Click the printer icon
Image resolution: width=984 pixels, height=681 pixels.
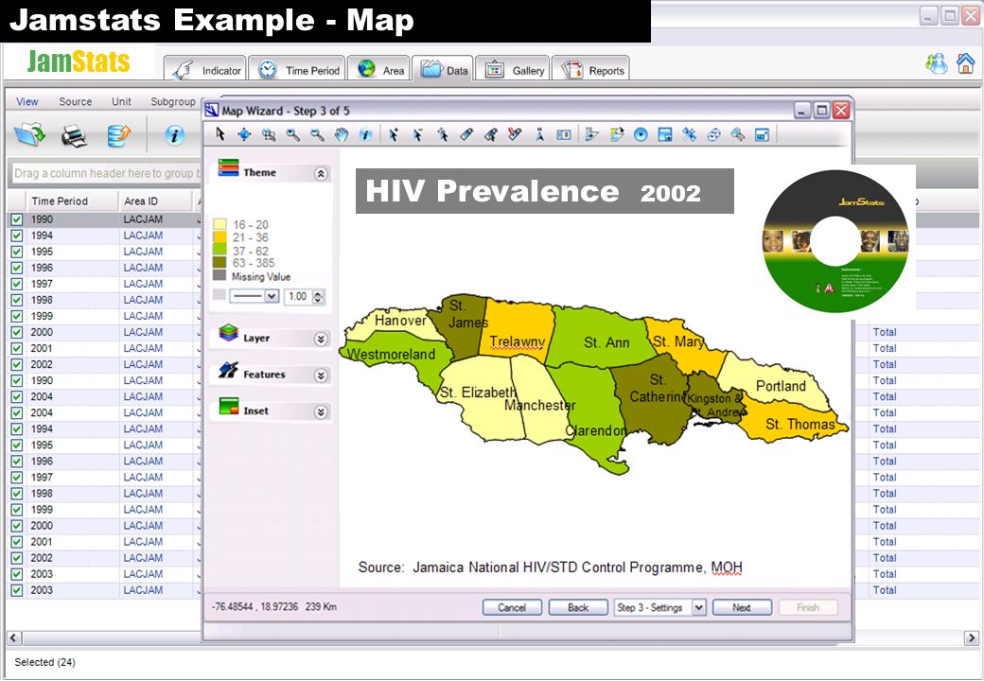(74, 135)
